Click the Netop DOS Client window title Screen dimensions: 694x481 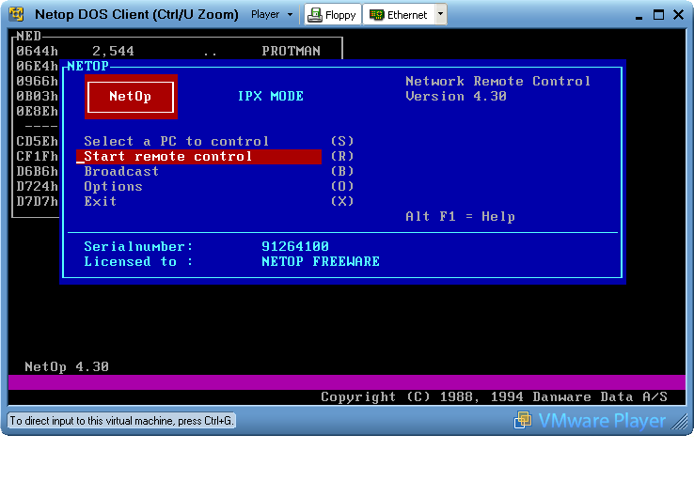pos(136,15)
